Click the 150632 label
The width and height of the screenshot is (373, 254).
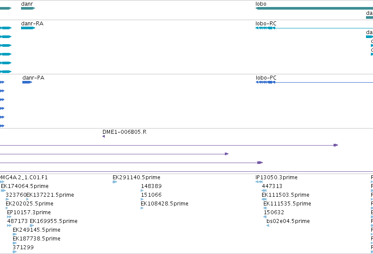(x=274, y=212)
